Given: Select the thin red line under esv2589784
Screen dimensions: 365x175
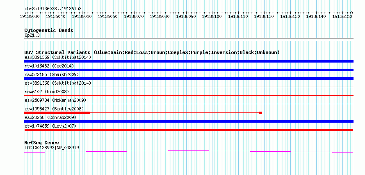Looking at the screenshot, I should point(189,104).
